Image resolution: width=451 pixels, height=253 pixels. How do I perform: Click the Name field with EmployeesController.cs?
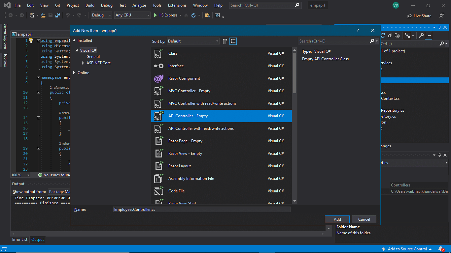202,210
